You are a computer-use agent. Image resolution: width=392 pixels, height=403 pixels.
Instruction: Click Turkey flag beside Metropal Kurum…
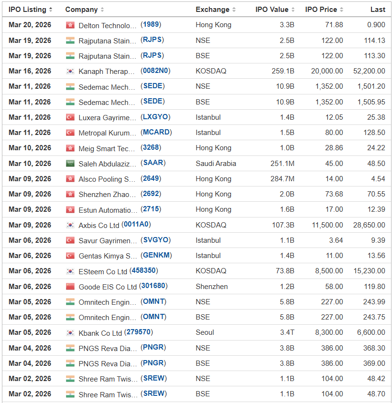coord(70,133)
